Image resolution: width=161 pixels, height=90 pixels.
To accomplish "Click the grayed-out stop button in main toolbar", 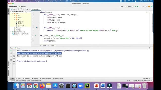I will click(143, 6).
